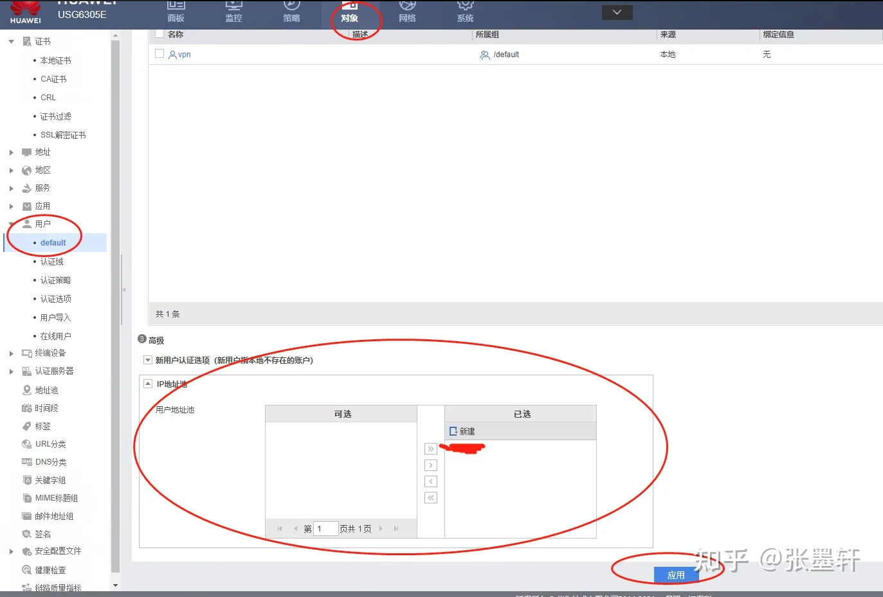Click the 邮件地址组 envelope icon

click(x=27, y=516)
